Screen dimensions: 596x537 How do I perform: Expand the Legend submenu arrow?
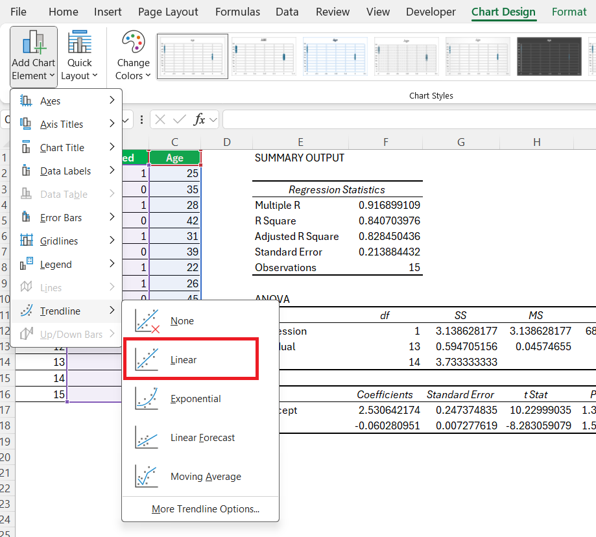click(x=112, y=263)
